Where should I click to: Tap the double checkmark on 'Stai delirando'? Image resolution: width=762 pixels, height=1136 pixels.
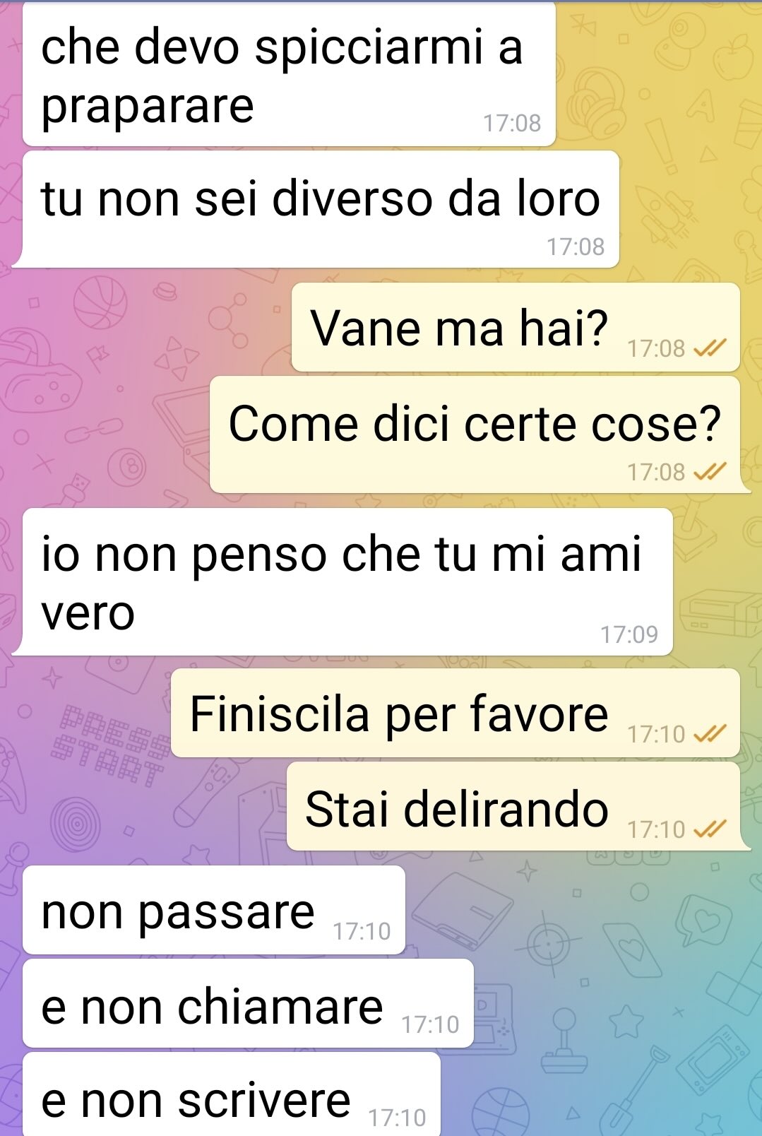pyautogui.click(x=710, y=829)
